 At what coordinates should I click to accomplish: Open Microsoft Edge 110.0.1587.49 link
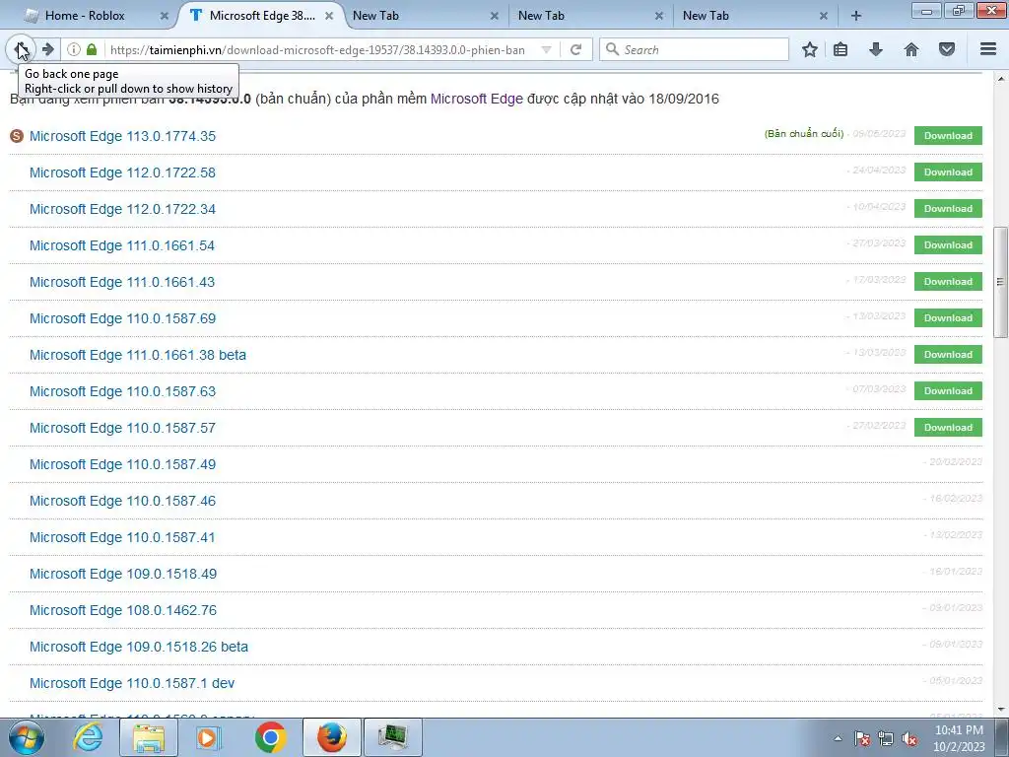122,464
